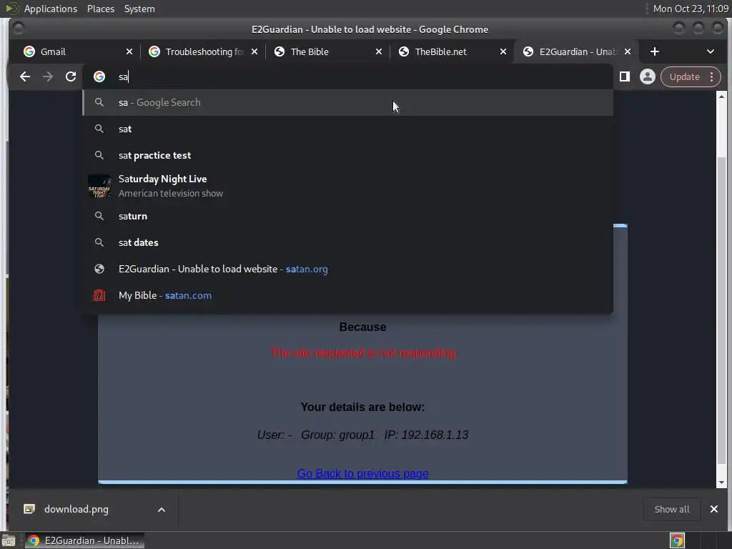Open the side panel icon
Image resolution: width=732 pixels, height=549 pixels.
coord(624,76)
